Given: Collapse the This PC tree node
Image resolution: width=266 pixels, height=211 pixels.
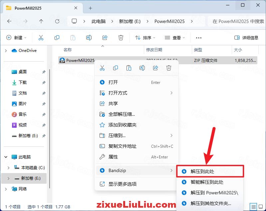Looking at the screenshot, I should [x=6, y=157].
